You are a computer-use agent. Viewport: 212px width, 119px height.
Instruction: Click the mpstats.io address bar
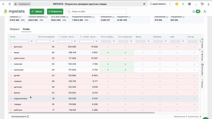[24, 4]
